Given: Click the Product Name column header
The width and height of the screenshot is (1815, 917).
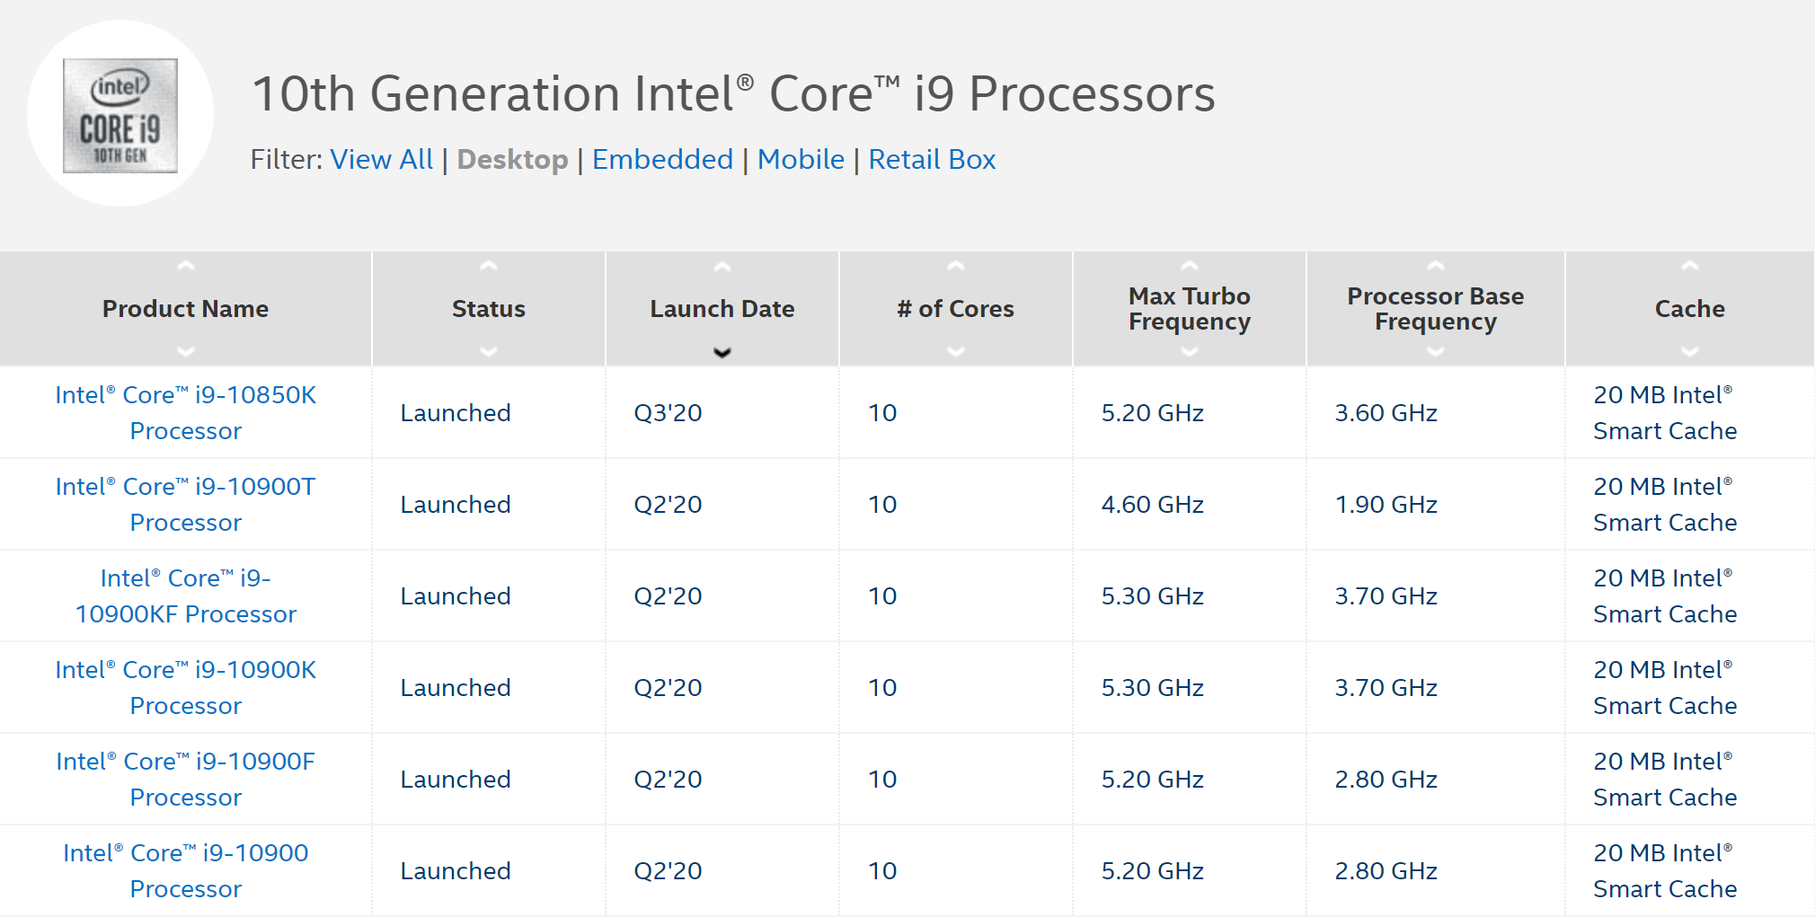Looking at the screenshot, I should 185,309.
